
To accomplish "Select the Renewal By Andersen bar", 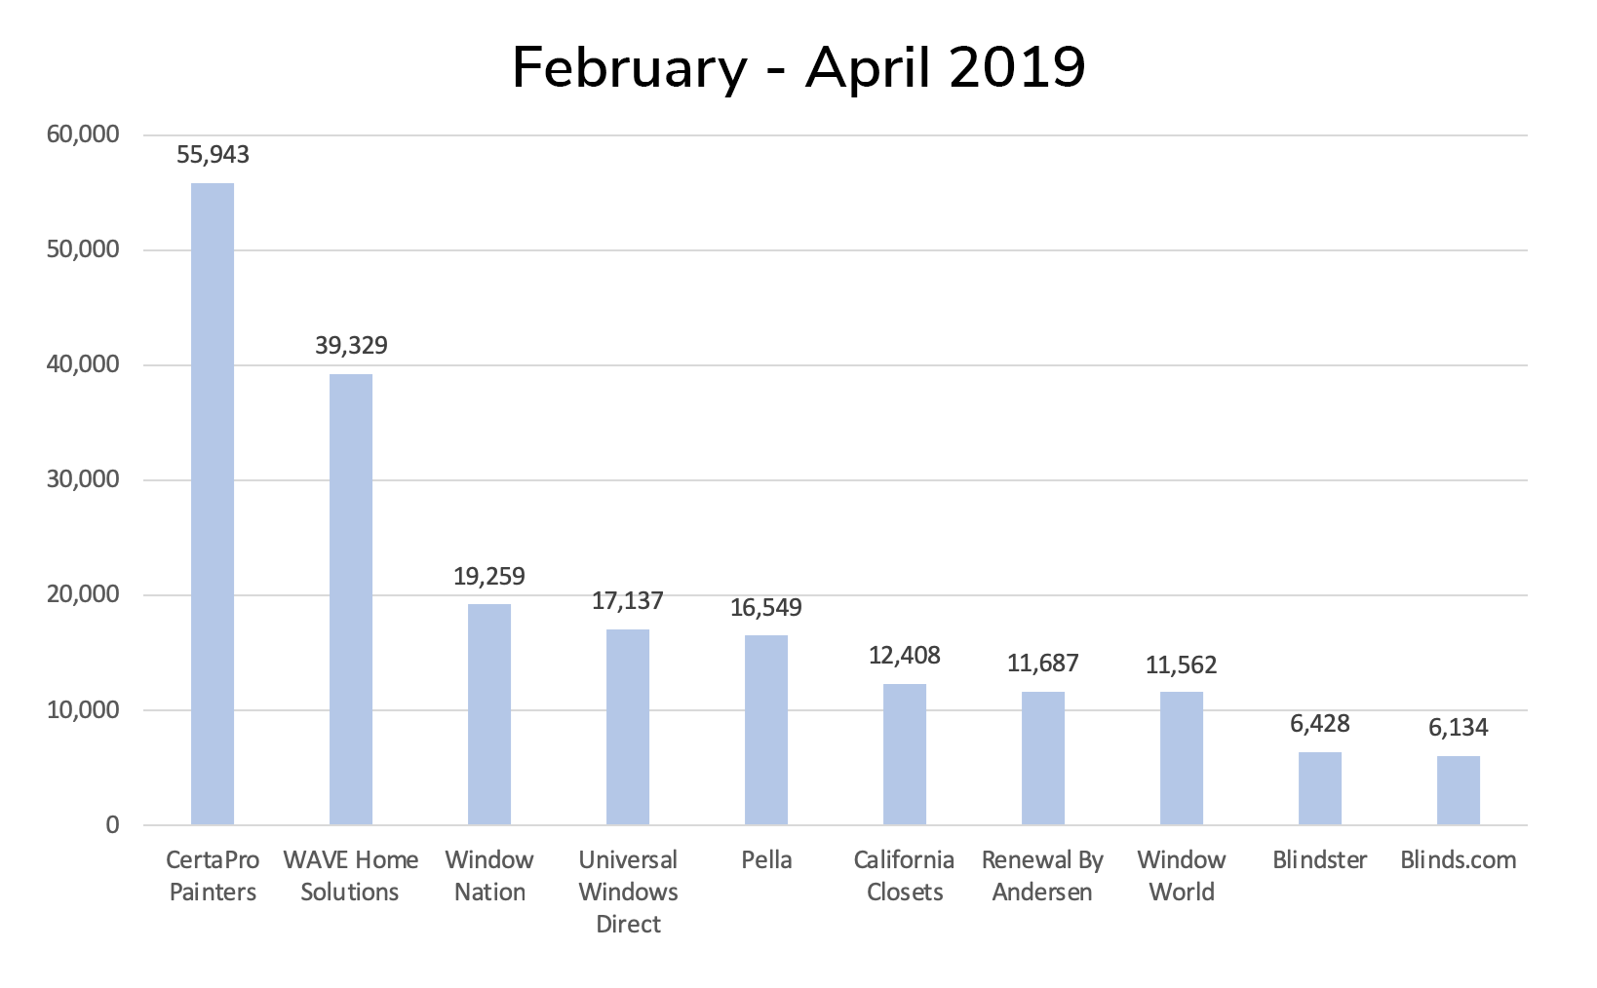I will (1043, 758).
